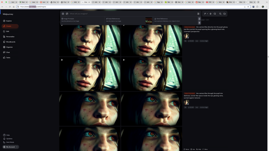Screen dimensions: 269x151
Task: Toggle Dark Mode in sidebar
Action: coord(9,142)
